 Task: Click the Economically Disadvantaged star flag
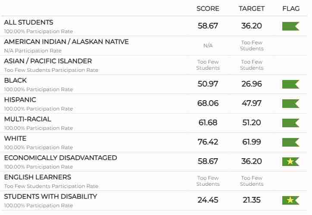[290, 162]
